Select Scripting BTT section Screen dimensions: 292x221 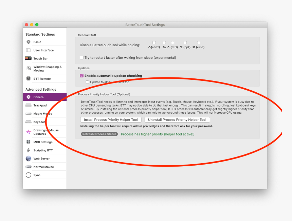click(45, 150)
